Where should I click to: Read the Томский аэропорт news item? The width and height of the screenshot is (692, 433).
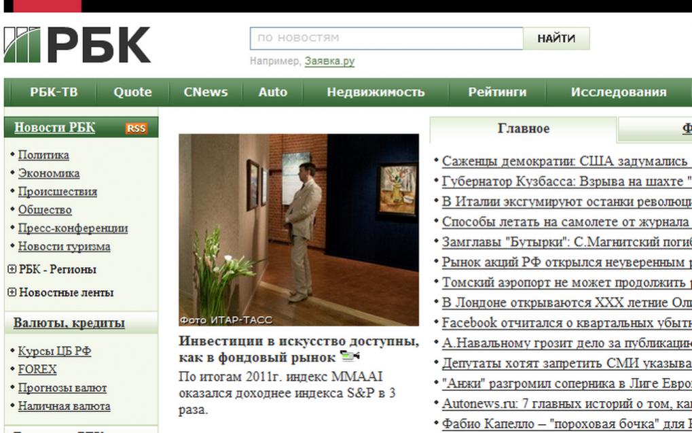coord(566,282)
